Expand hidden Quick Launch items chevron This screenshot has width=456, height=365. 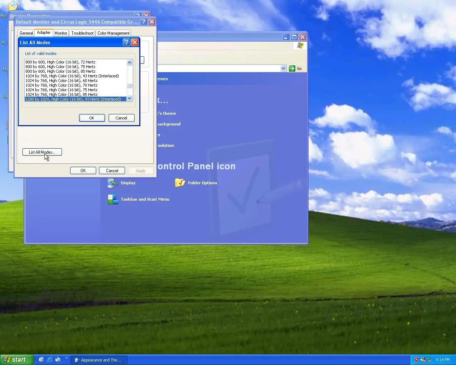click(x=66, y=358)
